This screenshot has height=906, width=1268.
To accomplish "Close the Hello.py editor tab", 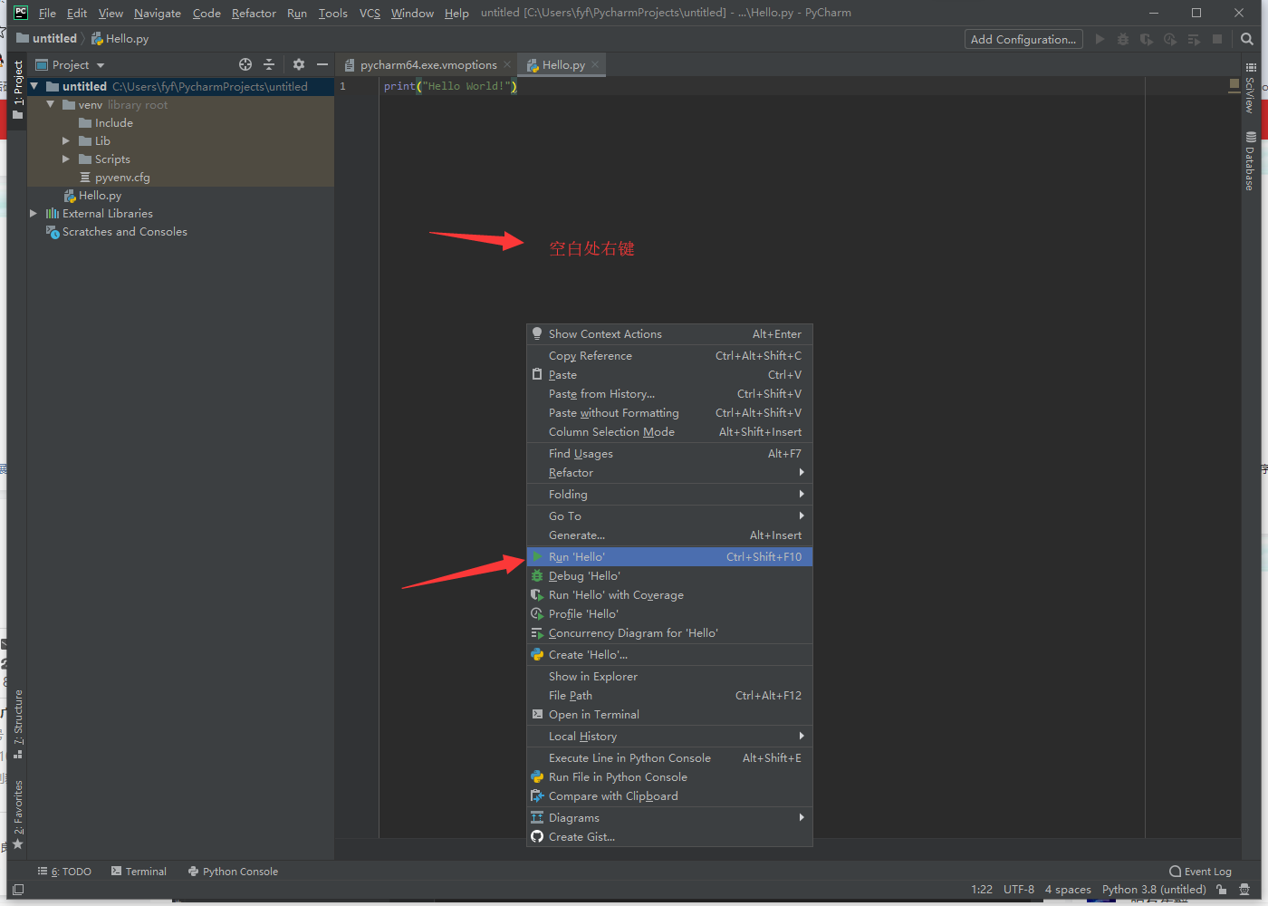I will [595, 64].
